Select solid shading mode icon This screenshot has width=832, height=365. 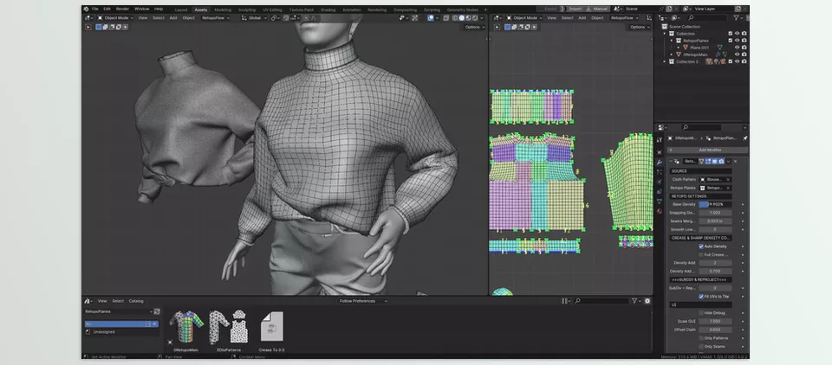click(462, 17)
